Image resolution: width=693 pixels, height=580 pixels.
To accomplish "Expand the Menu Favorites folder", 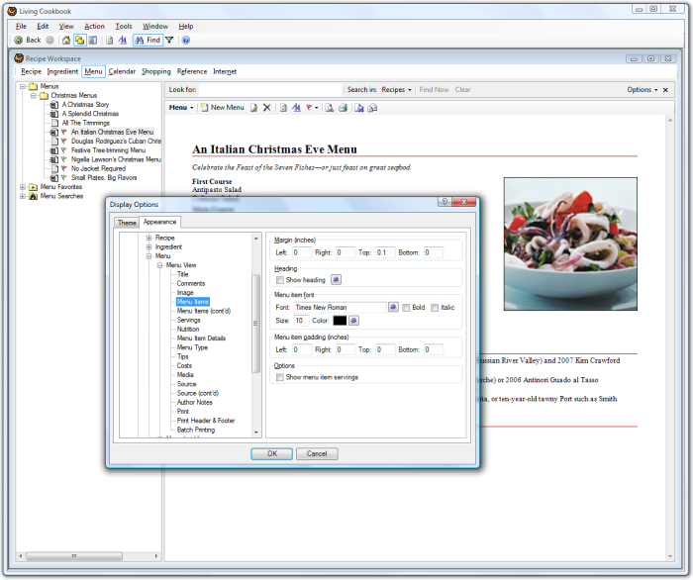I will click(x=23, y=187).
